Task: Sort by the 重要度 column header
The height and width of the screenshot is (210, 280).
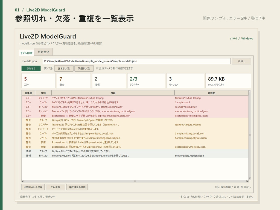Action: (x=28, y=93)
